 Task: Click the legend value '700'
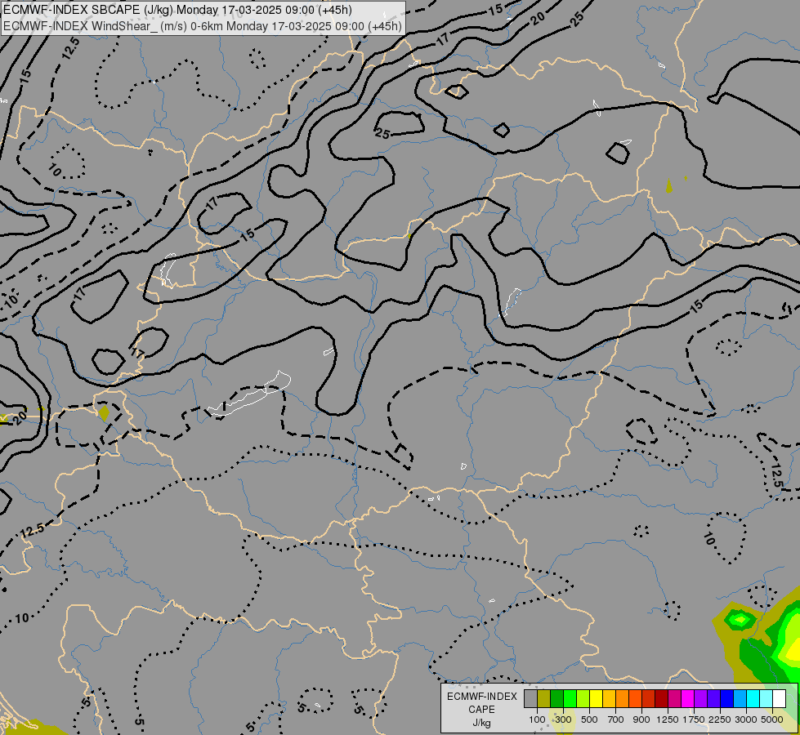click(x=615, y=719)
